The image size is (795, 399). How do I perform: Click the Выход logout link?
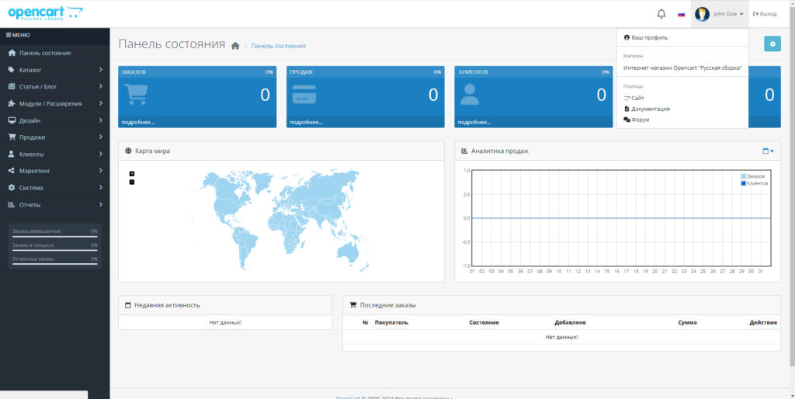click(x=765, y=14)
